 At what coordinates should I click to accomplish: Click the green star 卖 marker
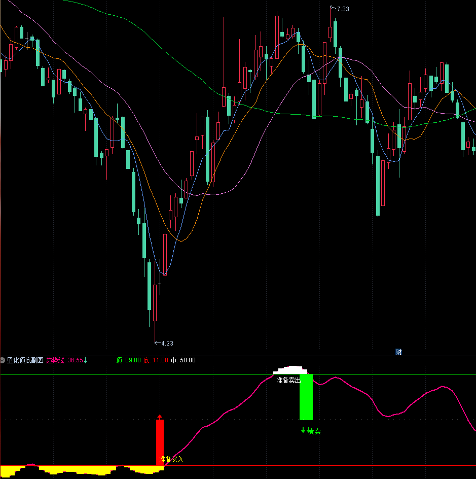315,432
